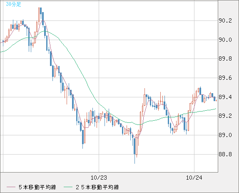
Task: Click the 88.8 price axis label
Action: click(225, 154)
